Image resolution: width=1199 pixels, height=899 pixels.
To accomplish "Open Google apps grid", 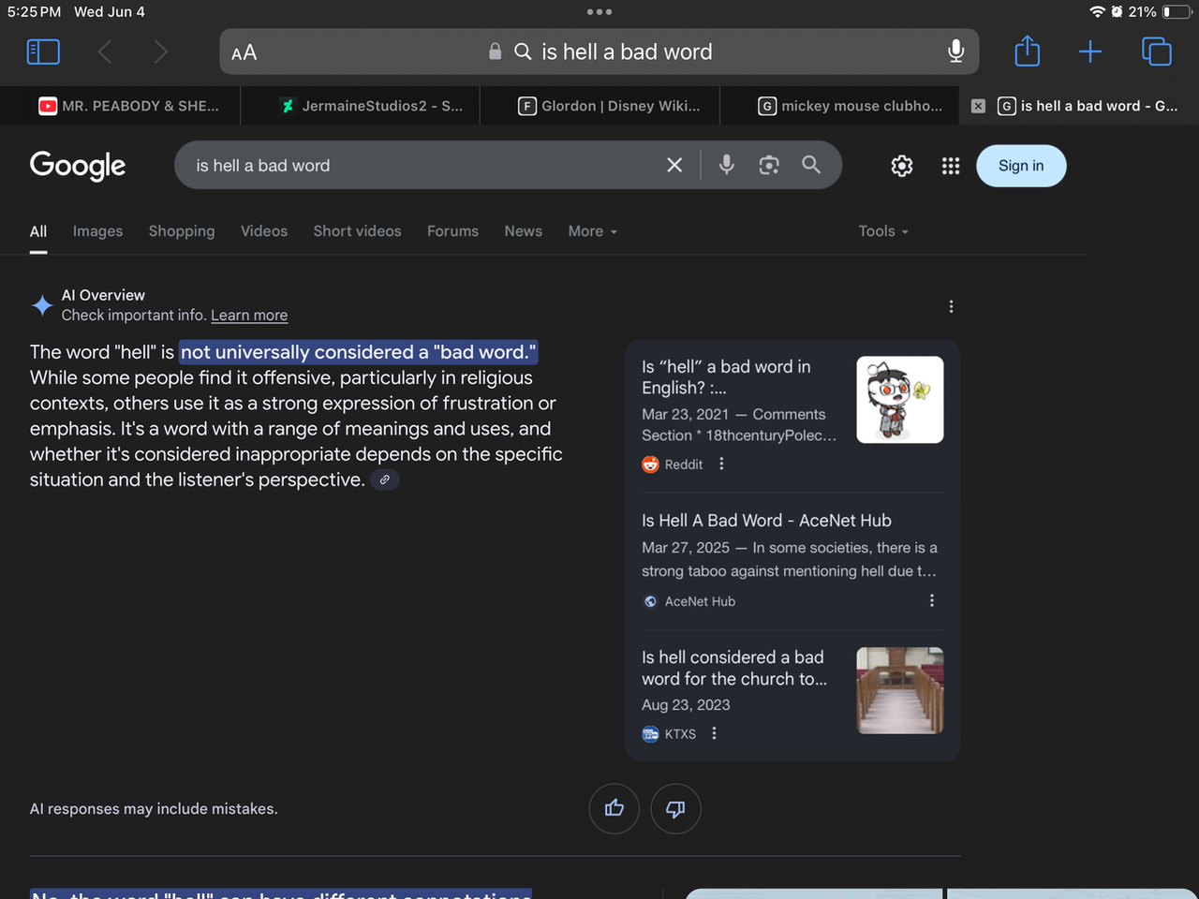I will (x=951, y=166).
